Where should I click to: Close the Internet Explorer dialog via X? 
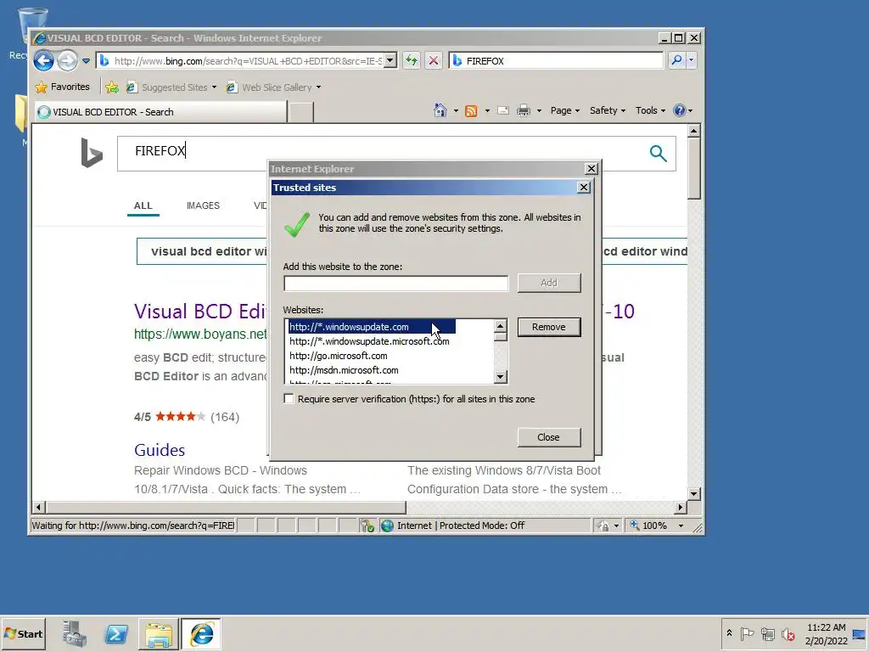click(591, 169)
